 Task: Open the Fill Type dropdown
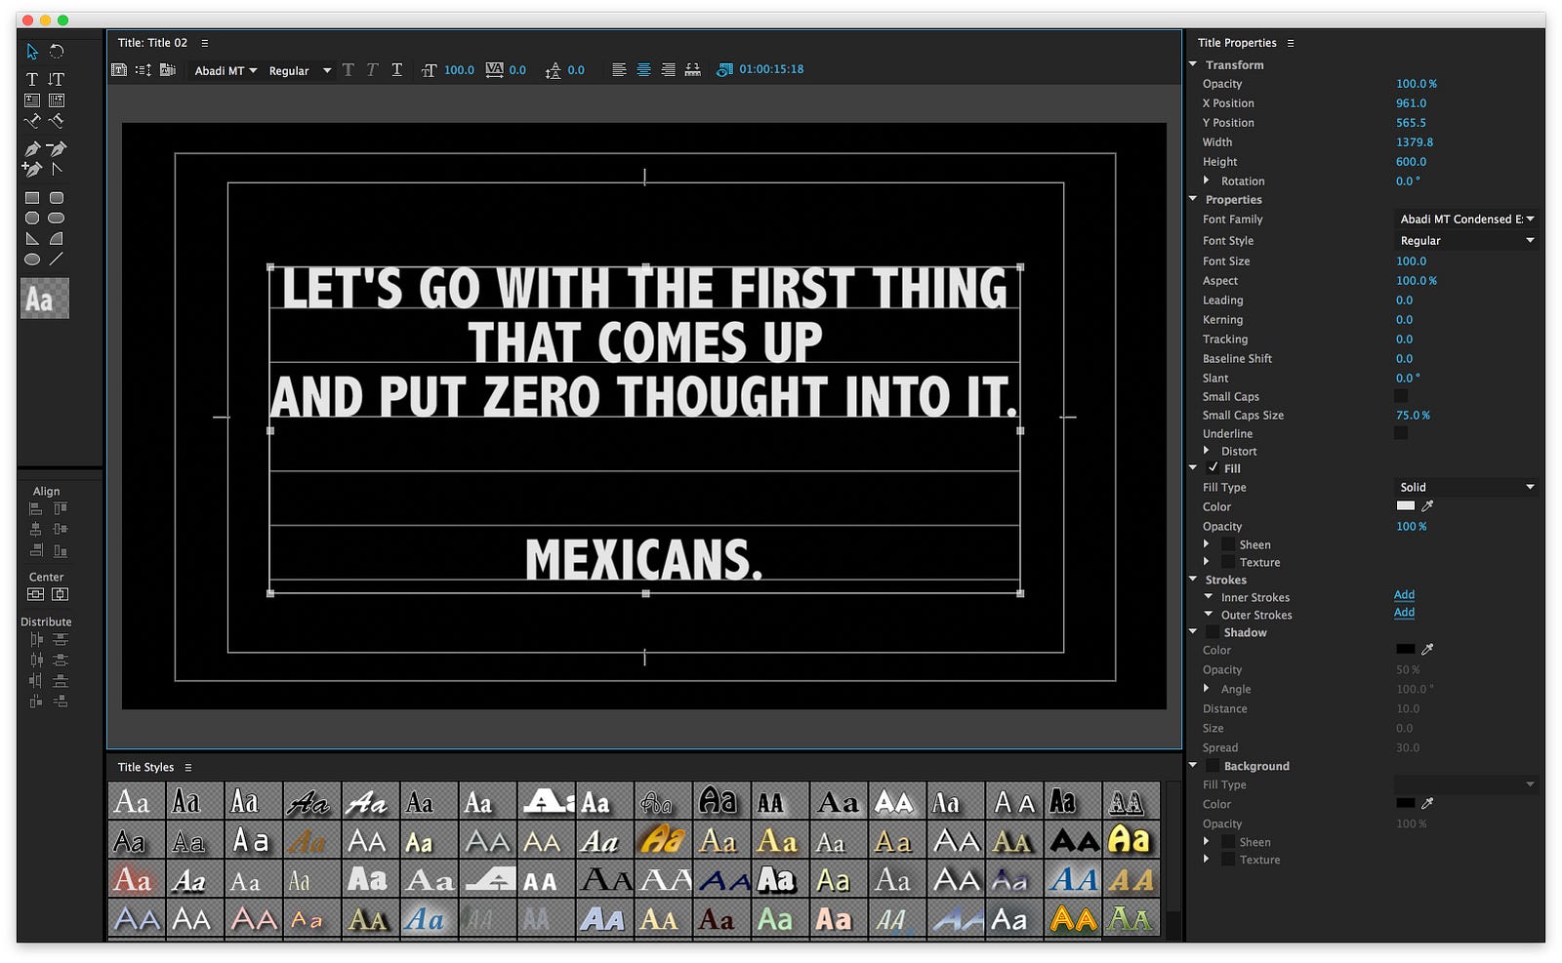pyautogui.click(x=1465, y=487)
